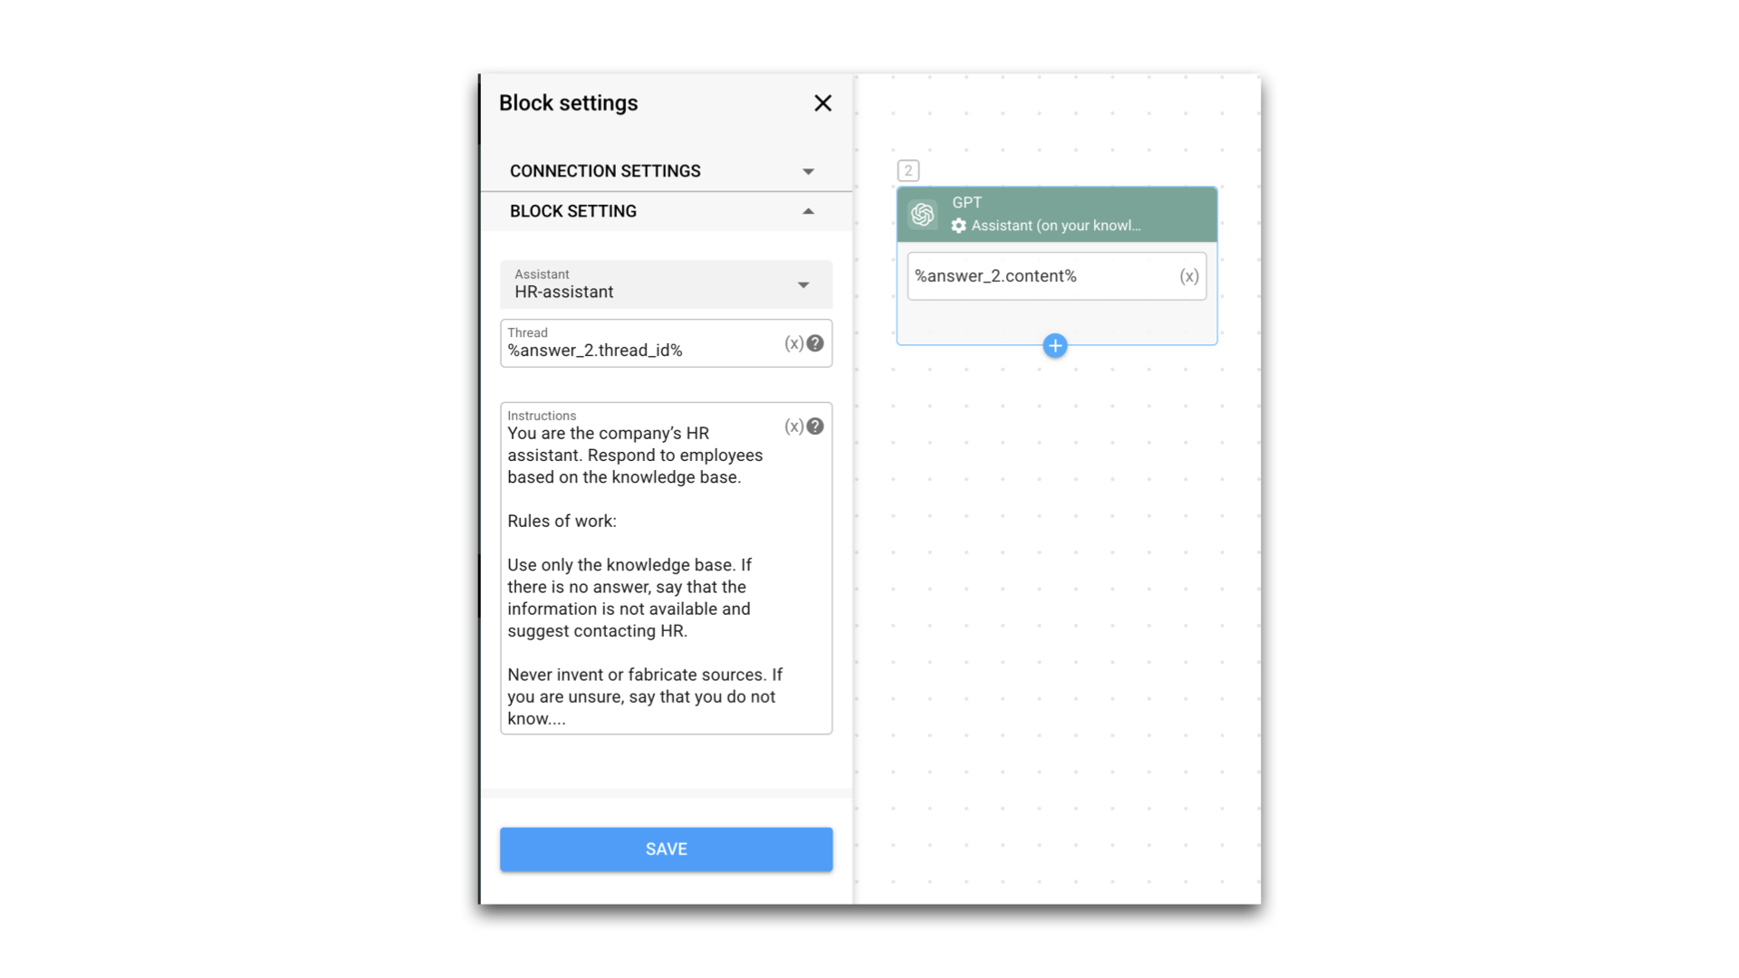
Task: Click the Thread field variable (x) icon
Action: coord(793,343)
